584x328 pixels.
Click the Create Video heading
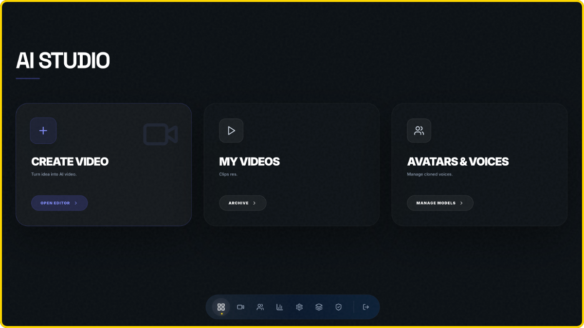[70, 162]
